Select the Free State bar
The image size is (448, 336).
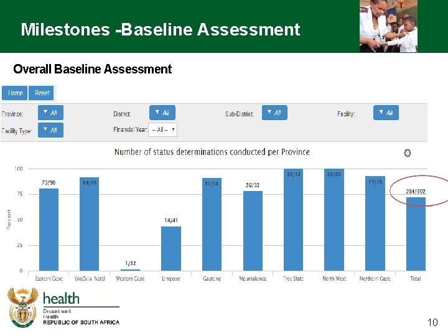coord(294,220)
